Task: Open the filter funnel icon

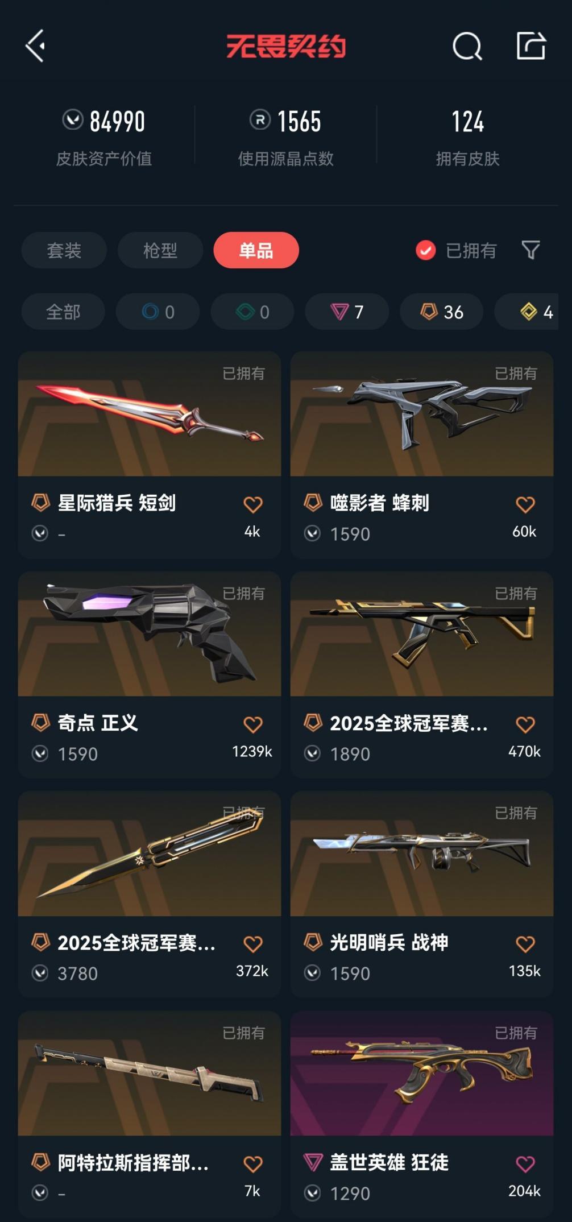Action: coord(530,250)
